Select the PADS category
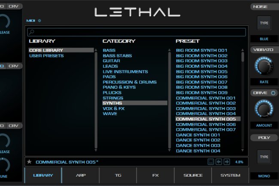 point(109,77)
